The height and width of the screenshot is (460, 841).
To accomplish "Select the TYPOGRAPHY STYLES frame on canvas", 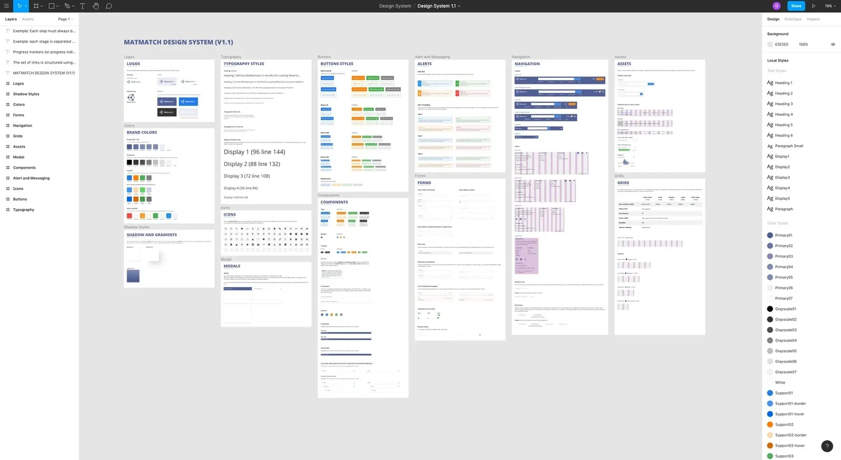I will point(266,131).
